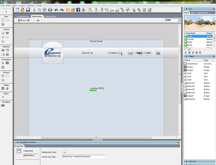Click the back arrow beside Movie REC
216x165 pixels.
coord(38,20)
